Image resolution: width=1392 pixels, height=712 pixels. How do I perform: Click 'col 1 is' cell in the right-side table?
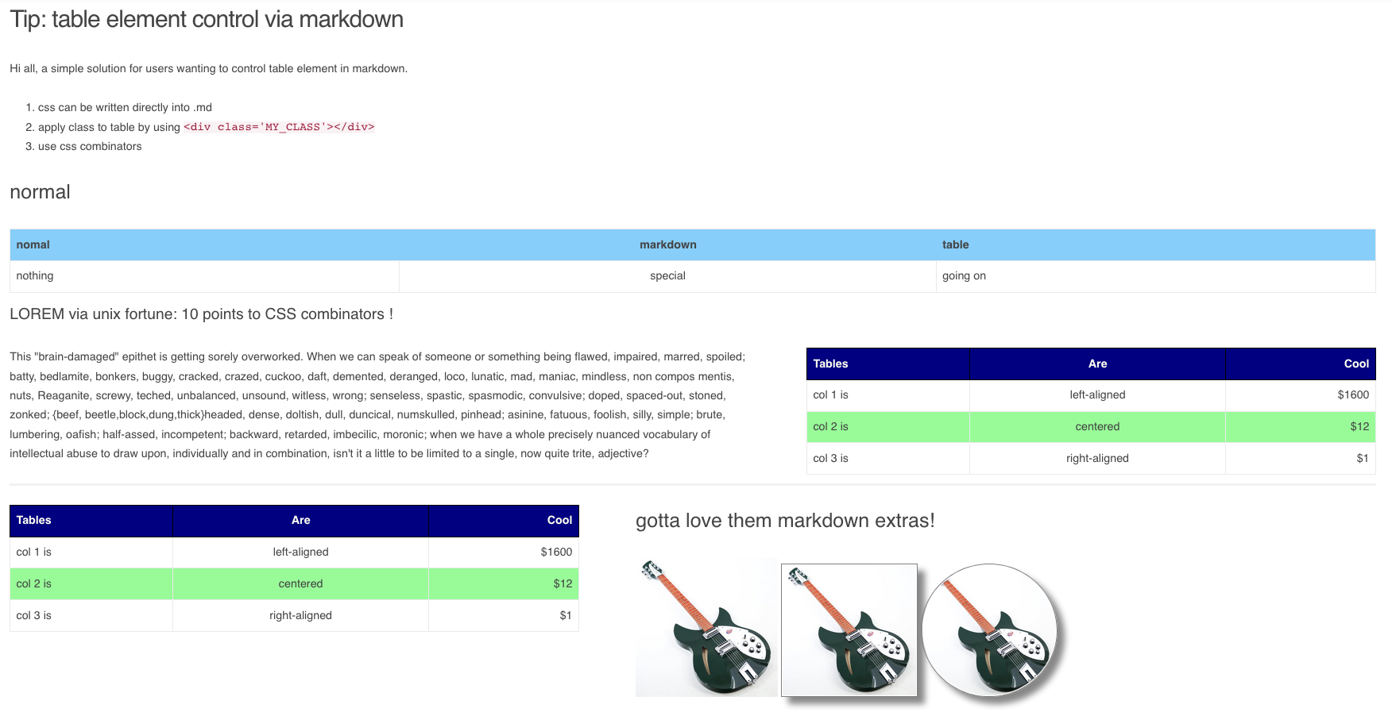[888, 395]
